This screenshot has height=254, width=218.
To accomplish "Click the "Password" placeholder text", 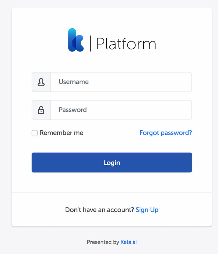I will point(73,110).
